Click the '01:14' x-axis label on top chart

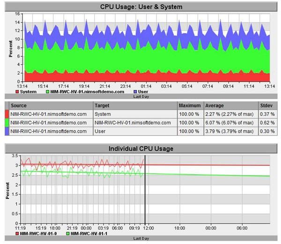coord(146,86)
